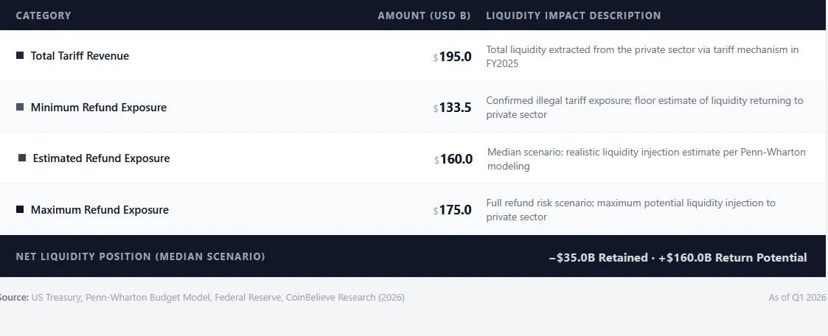Select the $133.5 amount value
This screenshot has width=828, height=336.
pos(453,108)
